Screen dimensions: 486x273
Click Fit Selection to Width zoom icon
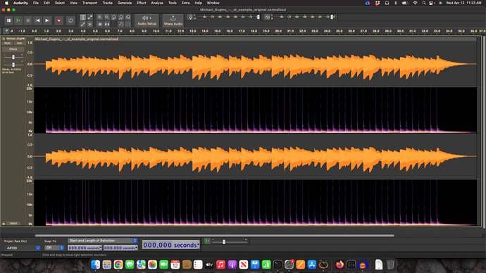tap(113, 18)
